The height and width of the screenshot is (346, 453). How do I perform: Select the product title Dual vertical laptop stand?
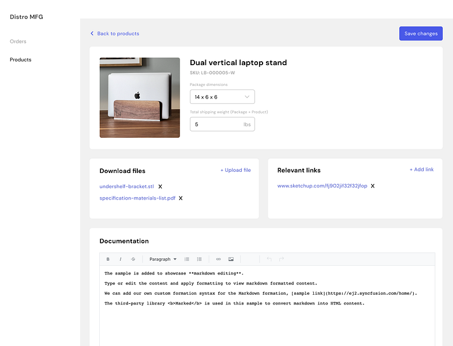(x=238, y=63)
